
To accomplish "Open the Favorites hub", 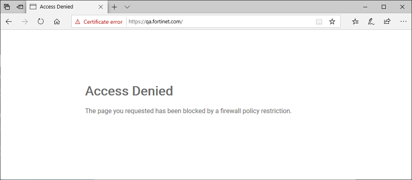I will click(x=355, y=22).
